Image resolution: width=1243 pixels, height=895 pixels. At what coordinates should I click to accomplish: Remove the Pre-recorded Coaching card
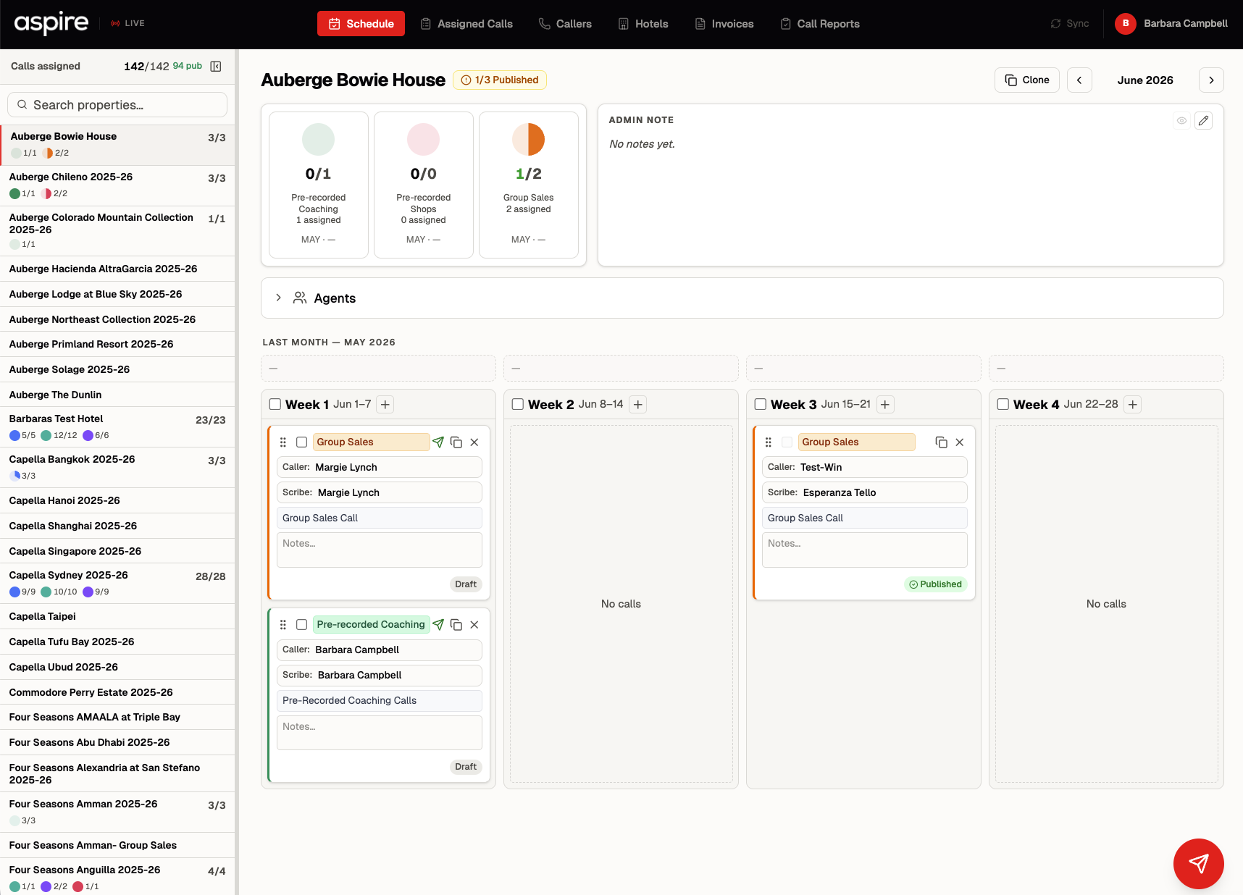(x=474, y=625)
